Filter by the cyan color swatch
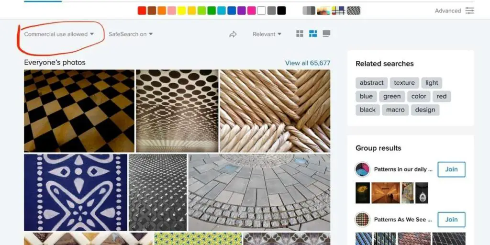The width and height of the screenshot is (490, 245). pos(222,11)
